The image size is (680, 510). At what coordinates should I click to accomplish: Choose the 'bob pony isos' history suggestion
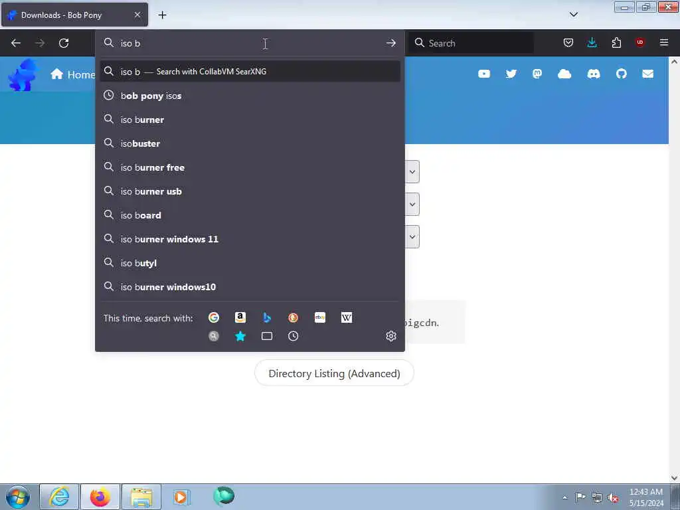(250, 96)
